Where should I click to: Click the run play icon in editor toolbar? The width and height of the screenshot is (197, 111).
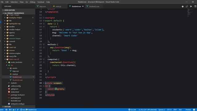[x=191, y=6]
